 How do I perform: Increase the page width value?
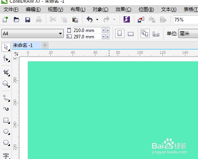(x=108, y=30)
